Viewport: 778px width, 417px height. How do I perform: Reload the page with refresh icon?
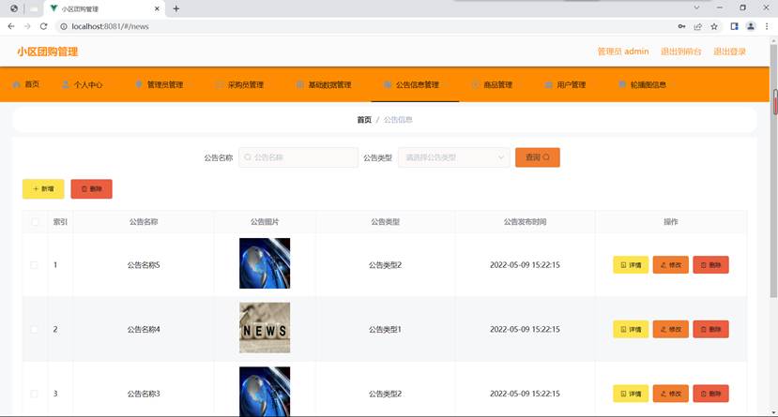pos(44,26)
